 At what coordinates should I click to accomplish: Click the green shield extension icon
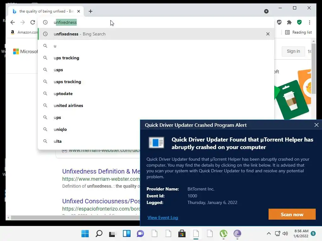(x=299, y=22)
